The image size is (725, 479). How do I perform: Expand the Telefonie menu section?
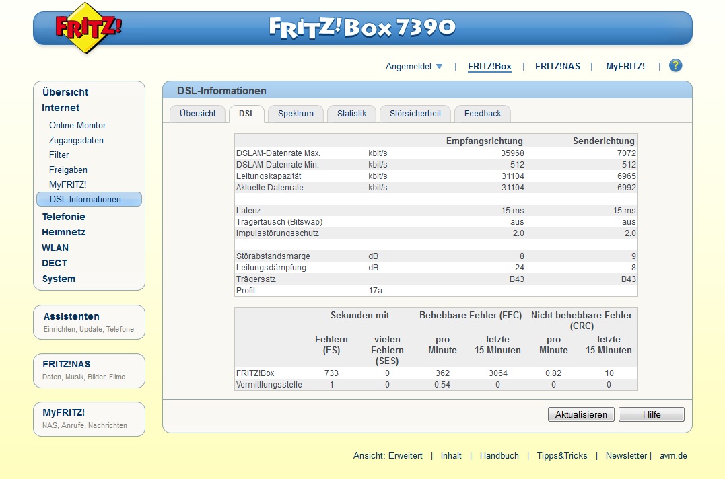(63, 217)
